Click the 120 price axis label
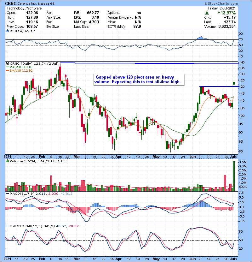252x262 pixels. point(242,87)
